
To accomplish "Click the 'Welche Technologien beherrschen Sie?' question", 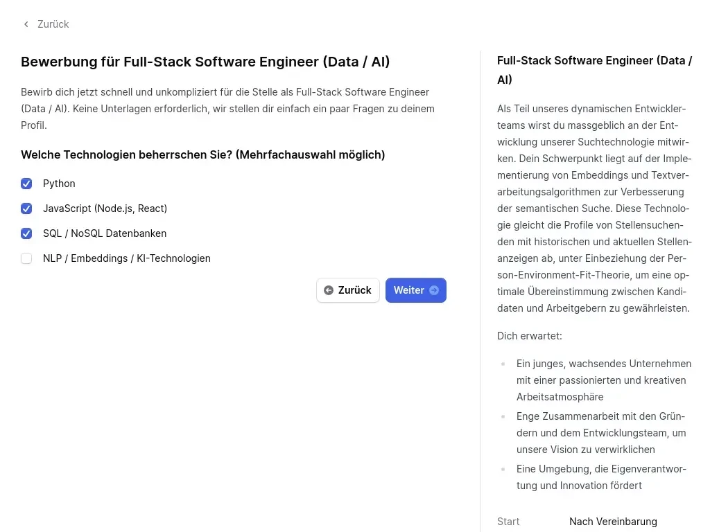I will pos(202,154).
